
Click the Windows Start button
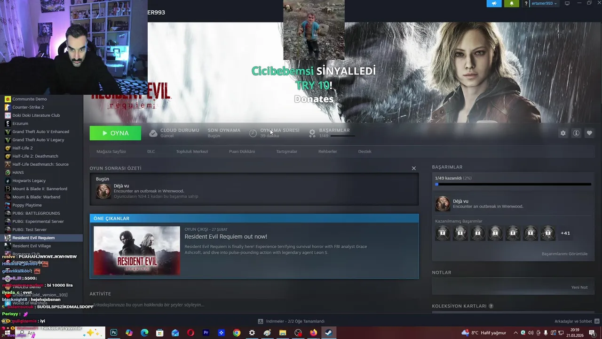tap(7, 333)
